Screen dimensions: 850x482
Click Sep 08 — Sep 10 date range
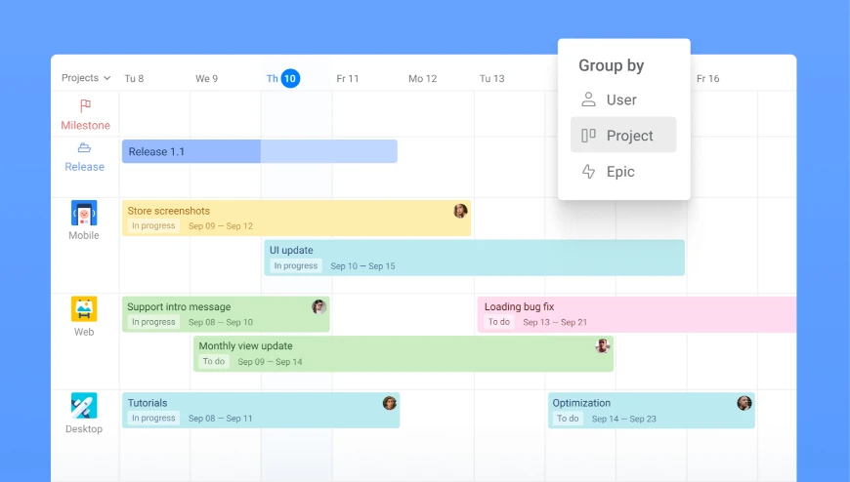tap(221, 322)
